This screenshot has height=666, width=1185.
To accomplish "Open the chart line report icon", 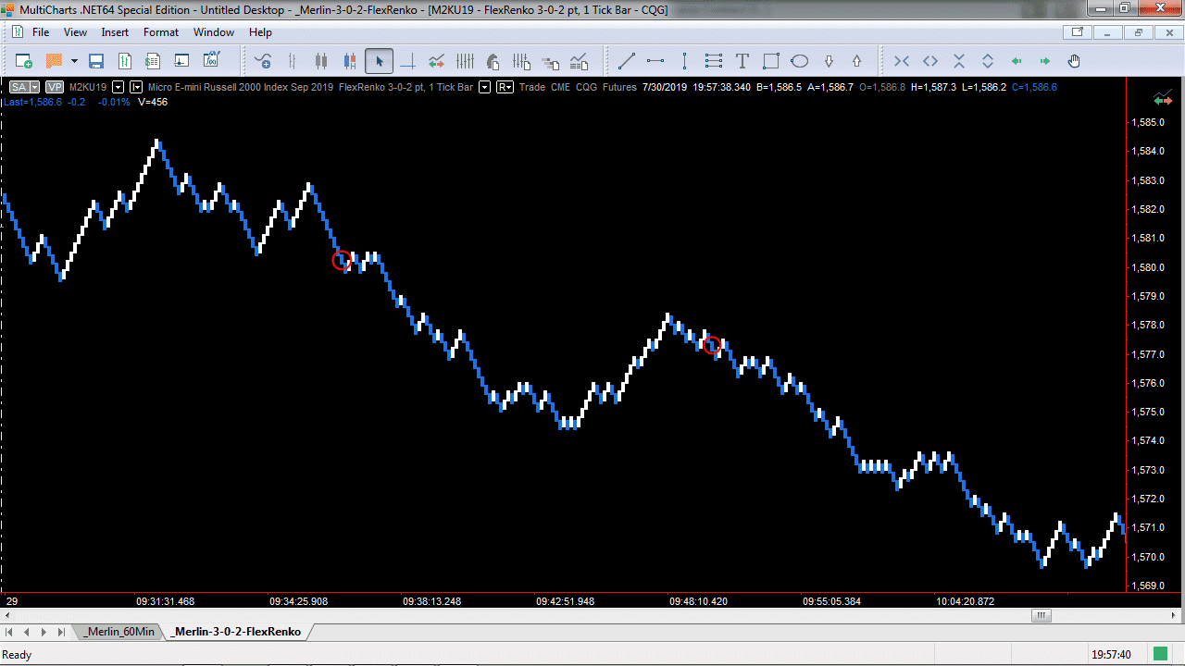I will click(580, 61).
